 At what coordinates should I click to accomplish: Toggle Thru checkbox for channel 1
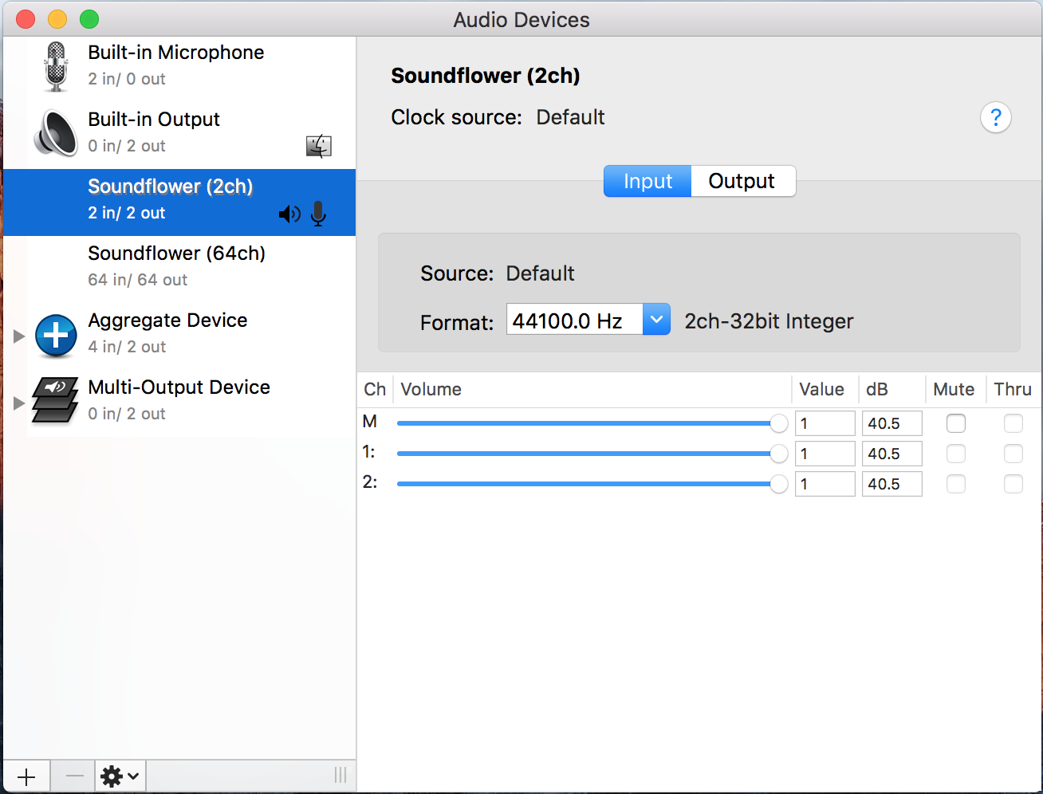pyautogui.click(x=1013, y=454)
